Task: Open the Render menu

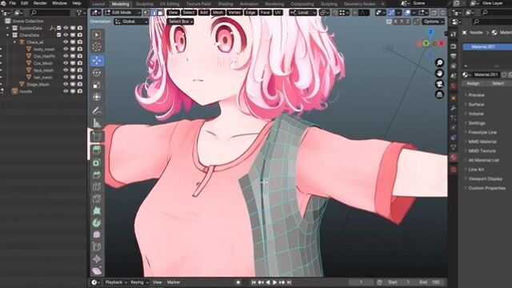Action: pyautogui.click(x=40, y=3)
